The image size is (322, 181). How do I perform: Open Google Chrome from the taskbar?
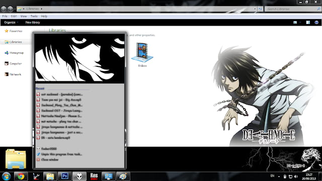[21, 176]
